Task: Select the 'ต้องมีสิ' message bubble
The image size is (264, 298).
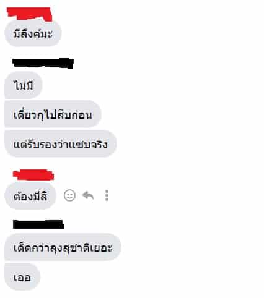Action: tap(30, 195)
